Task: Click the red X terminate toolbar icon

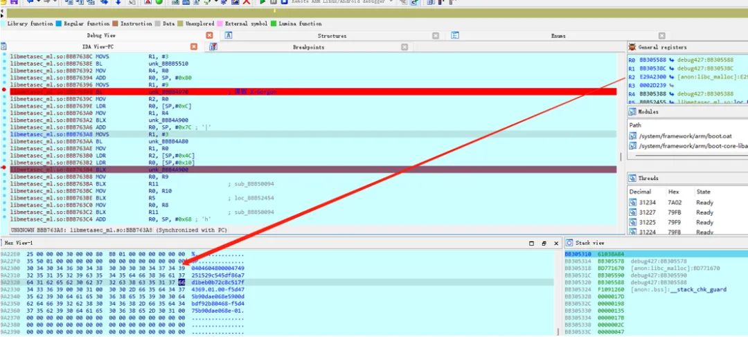Action: pyautogui.click(x=246, y=2)
